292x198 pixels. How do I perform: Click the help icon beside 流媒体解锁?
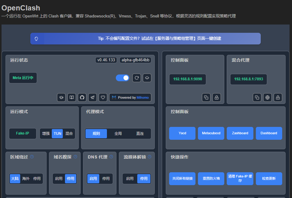pyautogui.click(x=150, y=157)
